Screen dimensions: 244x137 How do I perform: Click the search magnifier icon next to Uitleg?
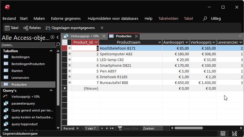coord(205,18)
